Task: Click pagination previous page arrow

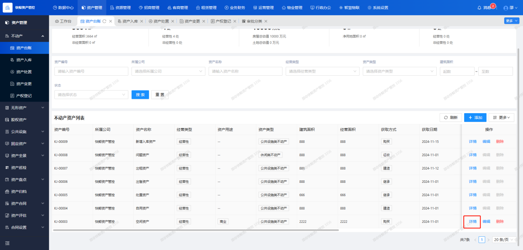Action: tap(475, 240)
